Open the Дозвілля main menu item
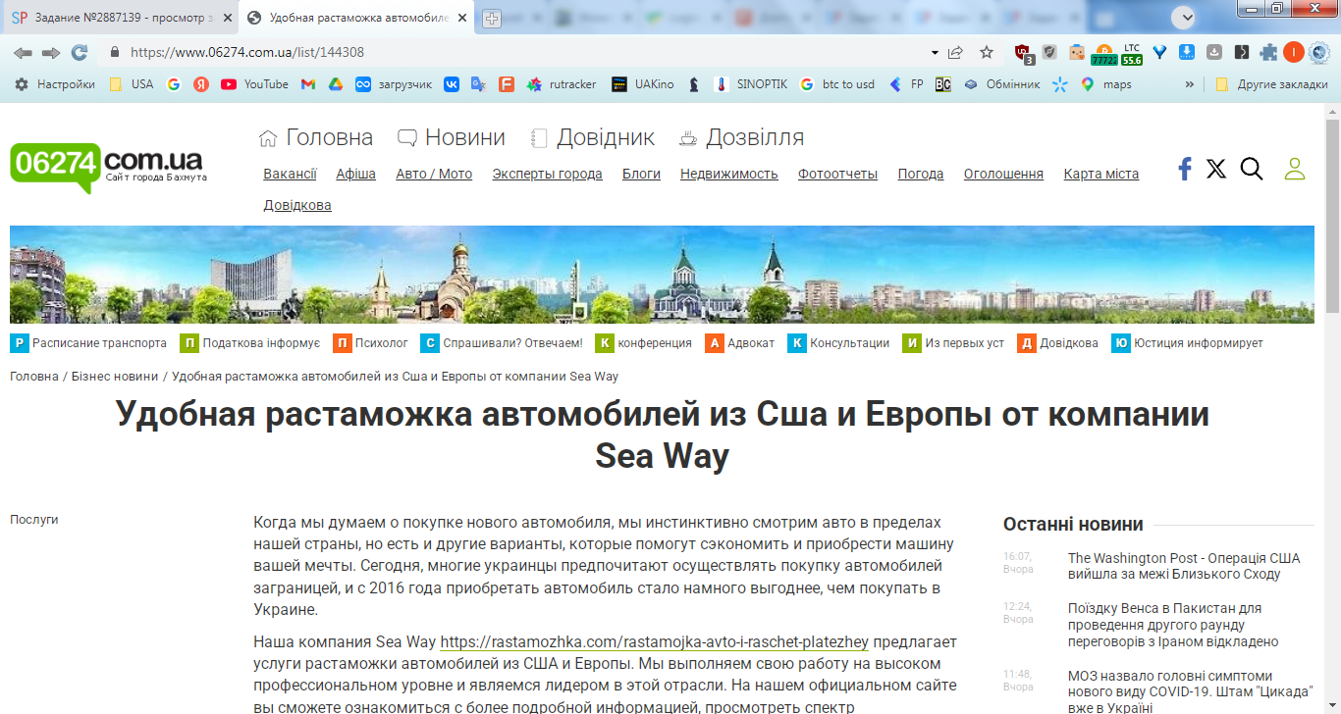This screenshot has height=714, width=1341. [741, 137]
